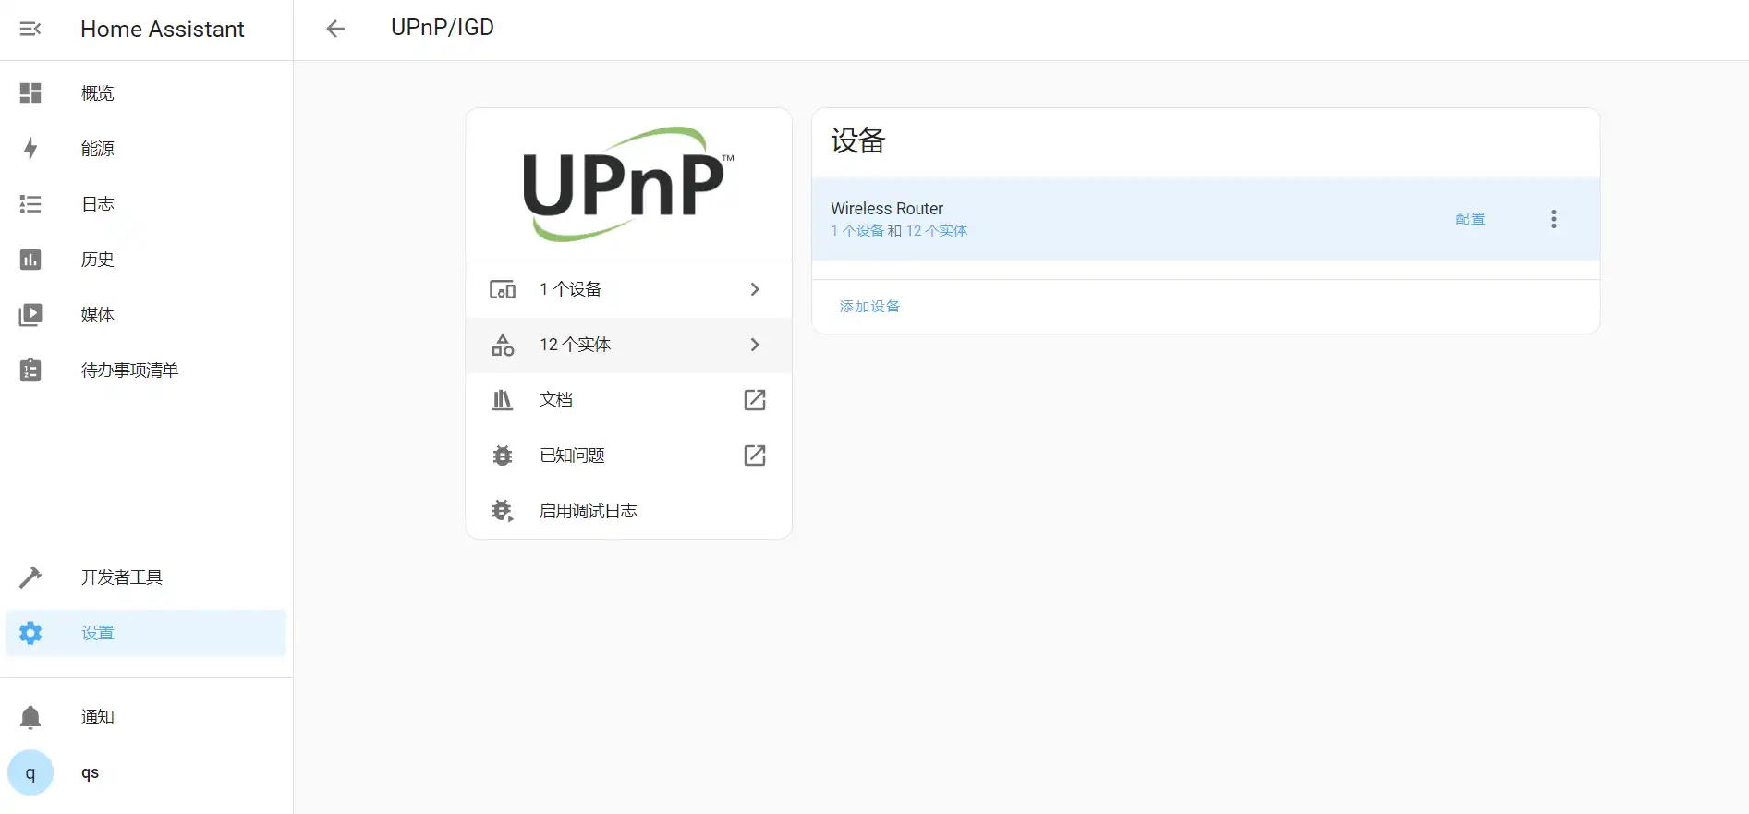The image size is (1749, 814).
Task: Open the 待办事项清单 to-do list icon
Action: click(30, 371)
